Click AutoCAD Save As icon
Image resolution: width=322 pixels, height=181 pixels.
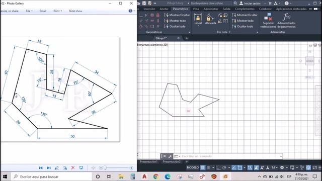tap(150, 4)
